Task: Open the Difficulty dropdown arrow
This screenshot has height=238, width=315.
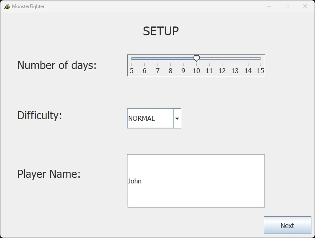Action: click(x=177, y=118)
